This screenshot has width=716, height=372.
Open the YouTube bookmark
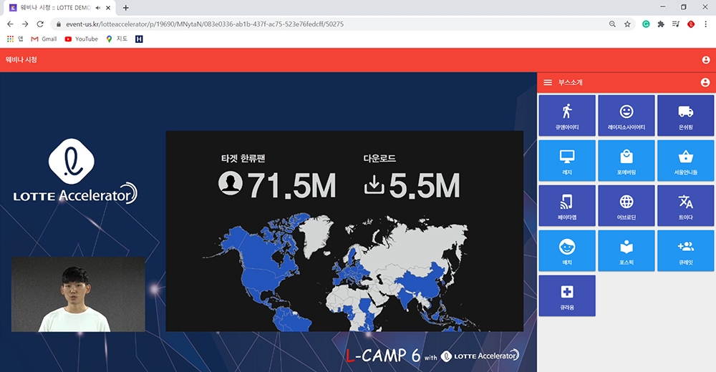point(81,39)
